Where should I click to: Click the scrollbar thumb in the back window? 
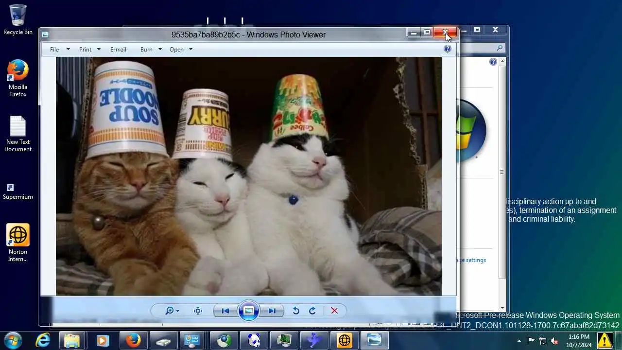coord(502,172)
